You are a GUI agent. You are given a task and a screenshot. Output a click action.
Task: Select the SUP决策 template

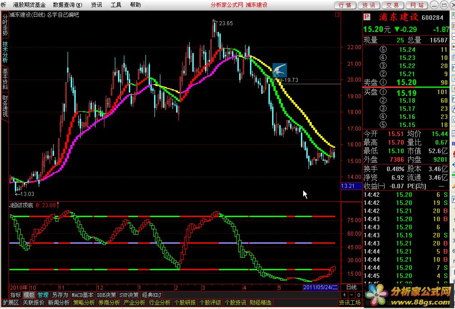(129, 295)
